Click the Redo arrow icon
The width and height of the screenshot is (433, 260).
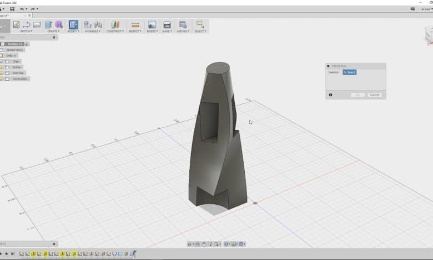click(33, 9)
